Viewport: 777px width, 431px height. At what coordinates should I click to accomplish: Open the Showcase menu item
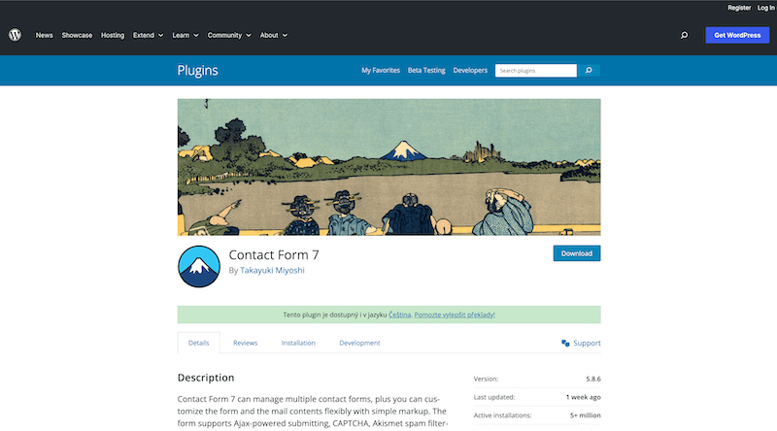77,35
